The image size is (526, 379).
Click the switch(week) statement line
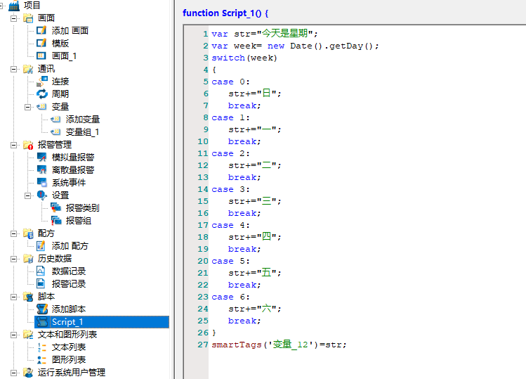pyautogui.click(x=244, y=58)
